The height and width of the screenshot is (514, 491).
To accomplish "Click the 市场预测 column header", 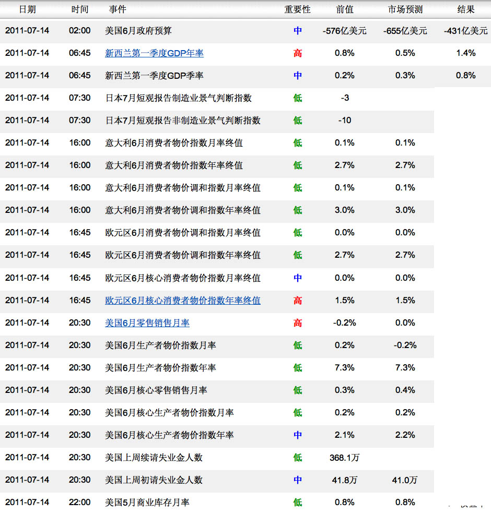I will click(x=405, y=9).
